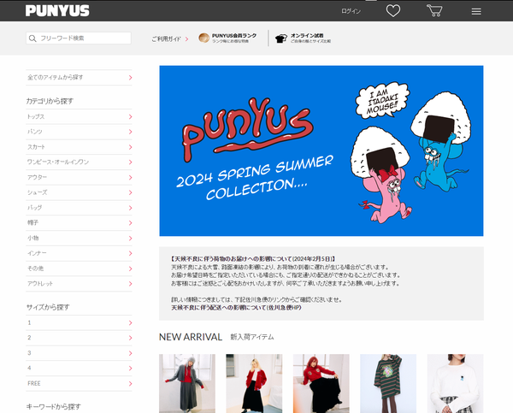Click the chevron beside アウトレット
Screen dimensions: 513x413
point(130,284)
